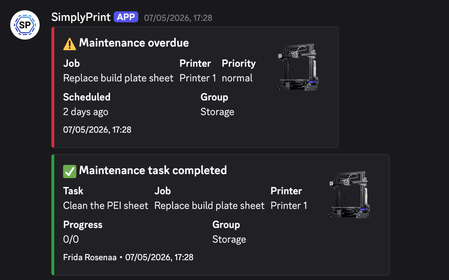Viewport: 449px width, 280px height.
Task: Click the APP badge next to SimplyPrint
Action: click(x=126, y=17)
